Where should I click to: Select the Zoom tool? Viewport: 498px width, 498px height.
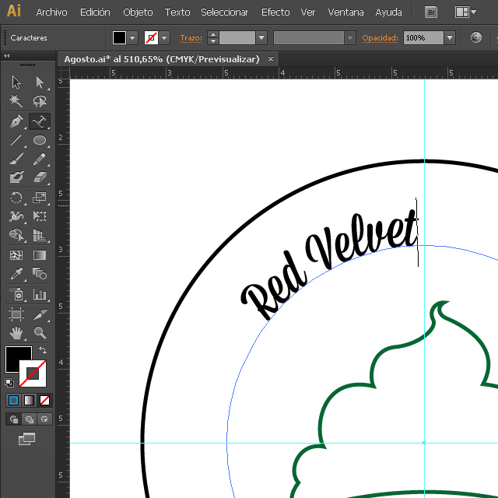tap(40, 333)
